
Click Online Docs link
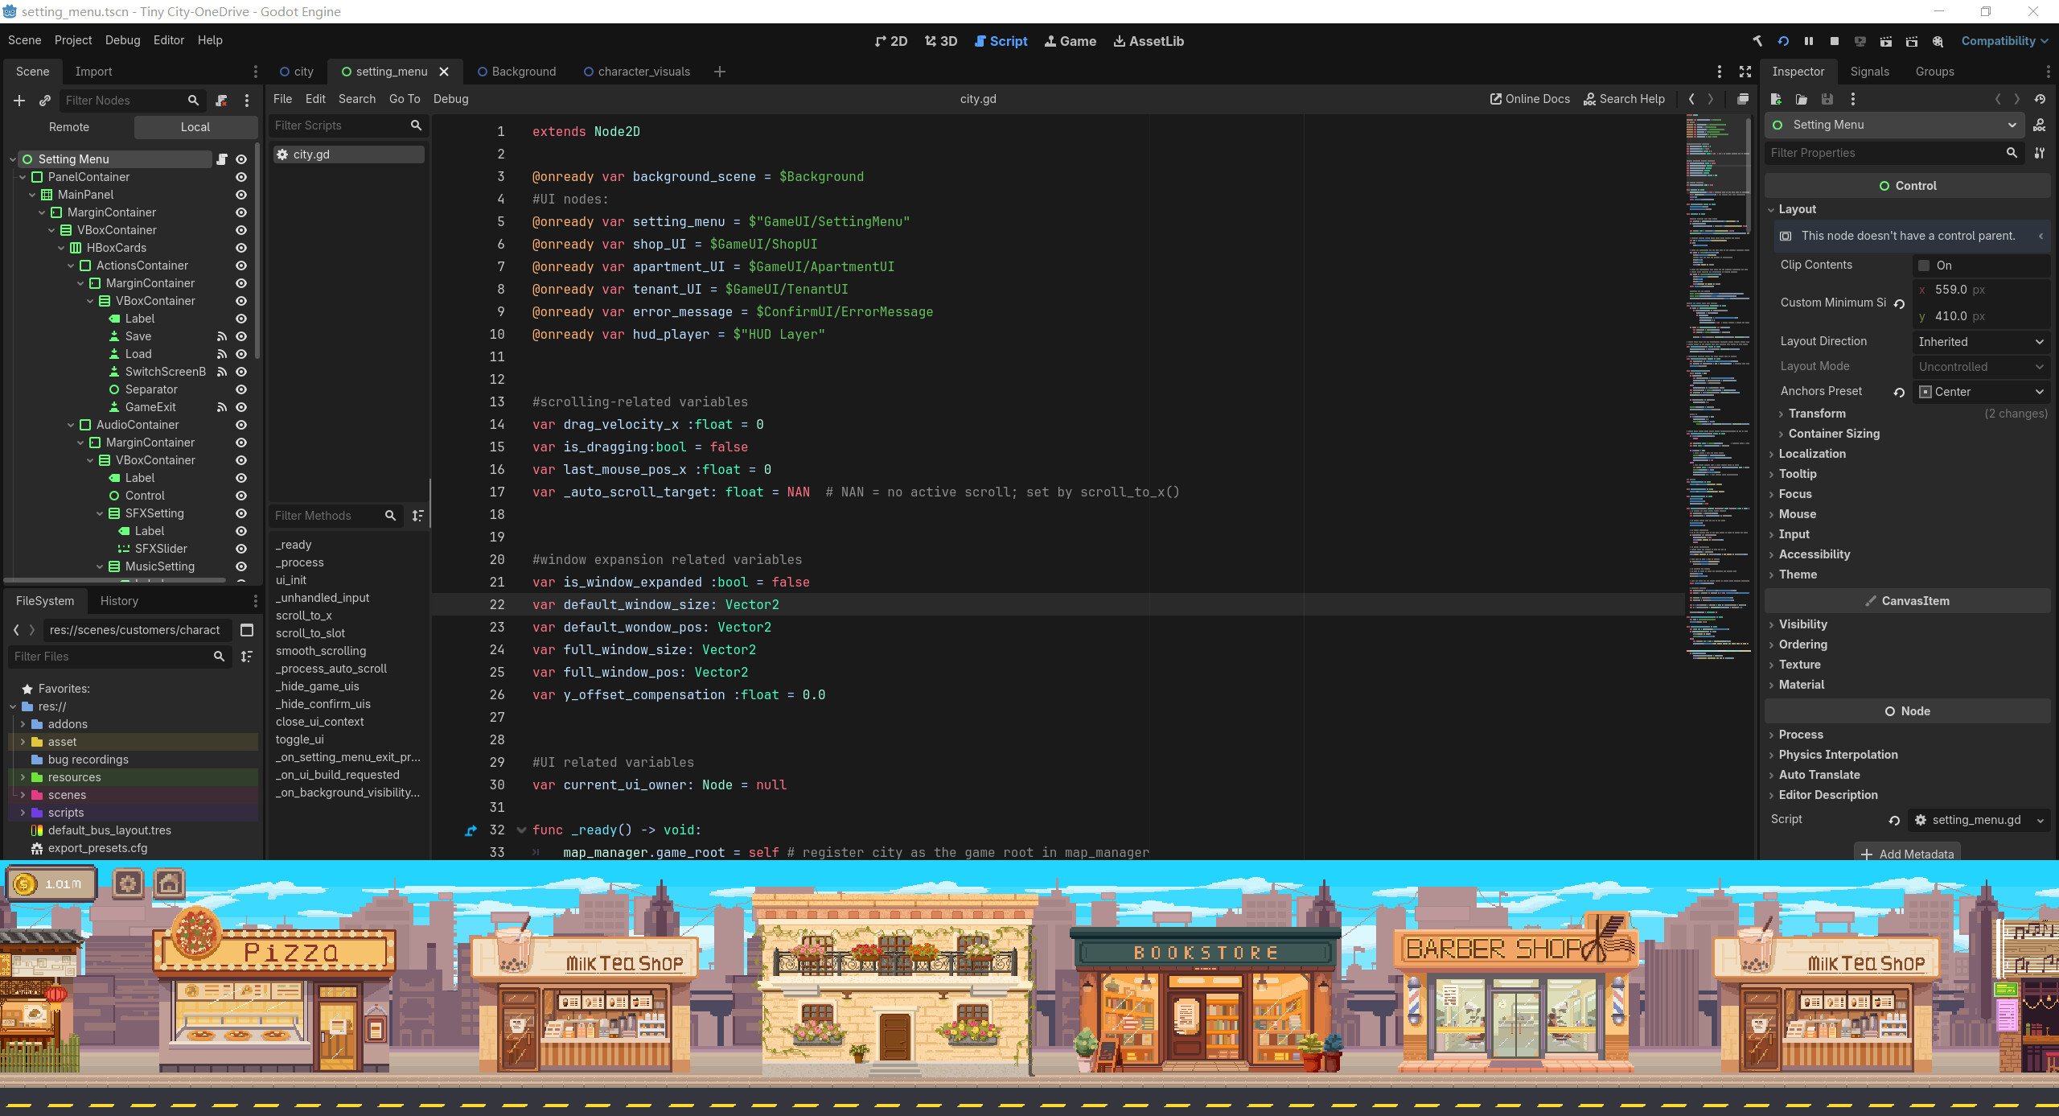click(1529, 99)
